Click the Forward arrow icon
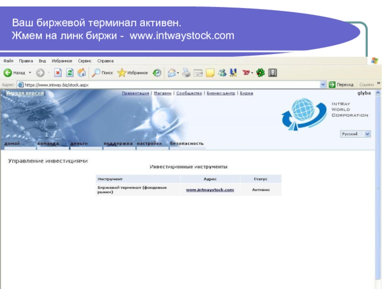Image resolution: width=386 pixels, height=289 pixels. (40, 73)
